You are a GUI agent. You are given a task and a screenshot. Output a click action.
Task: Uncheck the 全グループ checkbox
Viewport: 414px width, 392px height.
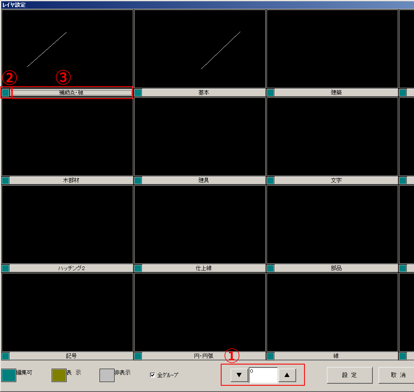click(x=152, y=375)
